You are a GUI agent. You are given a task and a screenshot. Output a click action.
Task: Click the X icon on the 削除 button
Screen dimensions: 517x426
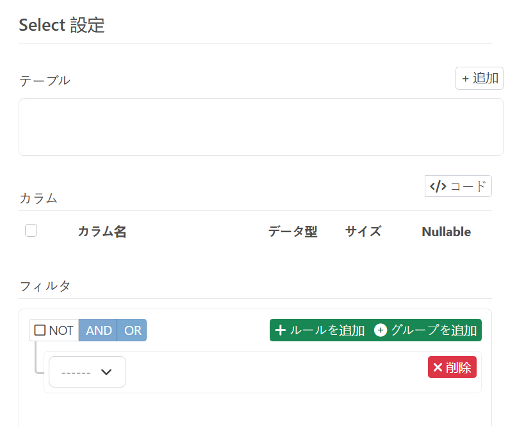(x=438, y=368)
